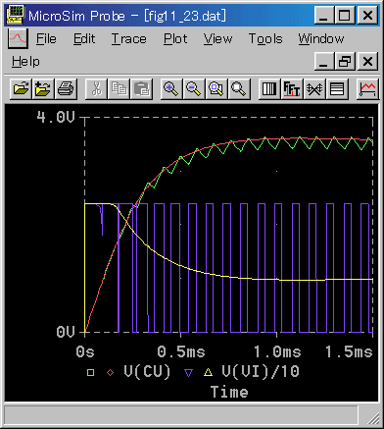Print the plot with the printer icon
The height and width of the screenshot is (429, 384).
[x=66, y=88]
